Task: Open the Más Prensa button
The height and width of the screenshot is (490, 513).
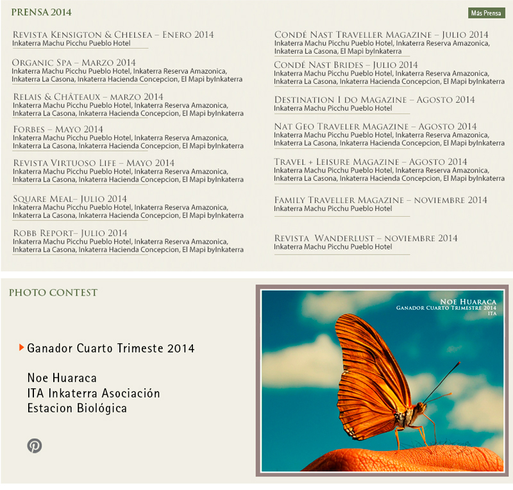Action: (486, 13)
